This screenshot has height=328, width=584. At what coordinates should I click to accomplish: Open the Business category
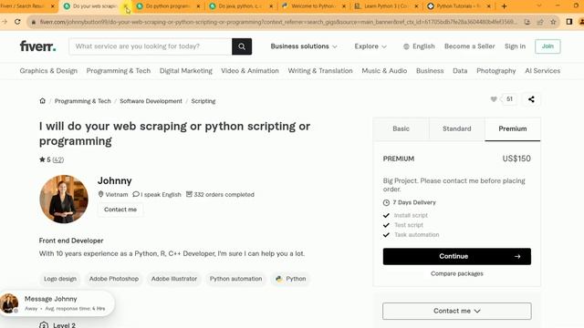tap(430, 71)
